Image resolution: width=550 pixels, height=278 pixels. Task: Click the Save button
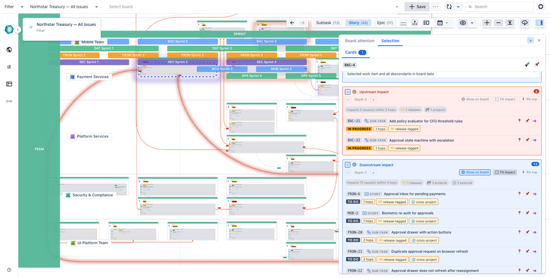[x=417, y=7]
